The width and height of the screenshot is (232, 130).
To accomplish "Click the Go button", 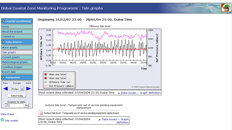I will pyautogui.click(x=27, y=105).
